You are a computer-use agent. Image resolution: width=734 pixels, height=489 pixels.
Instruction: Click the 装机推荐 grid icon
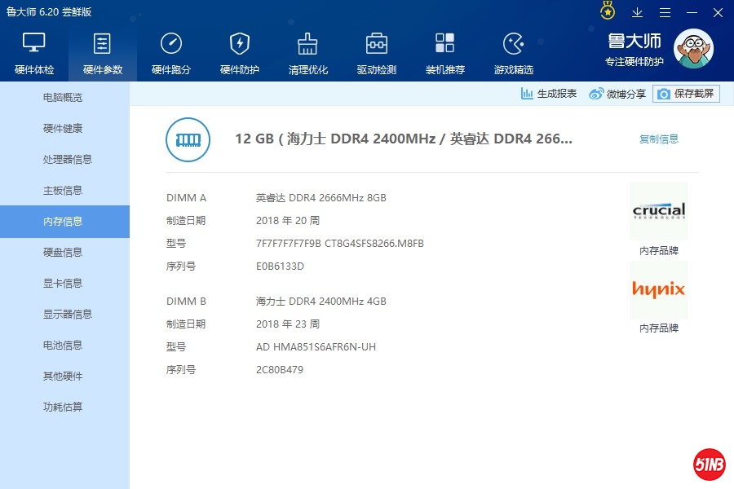coord(444,44)
